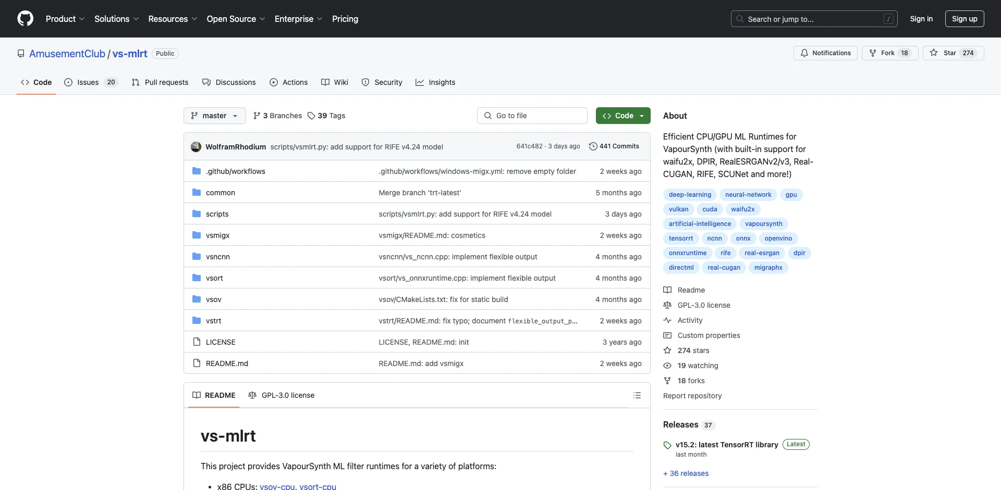Fork the repository with the Fork button

pyautogui.click(x=889, y=53)
